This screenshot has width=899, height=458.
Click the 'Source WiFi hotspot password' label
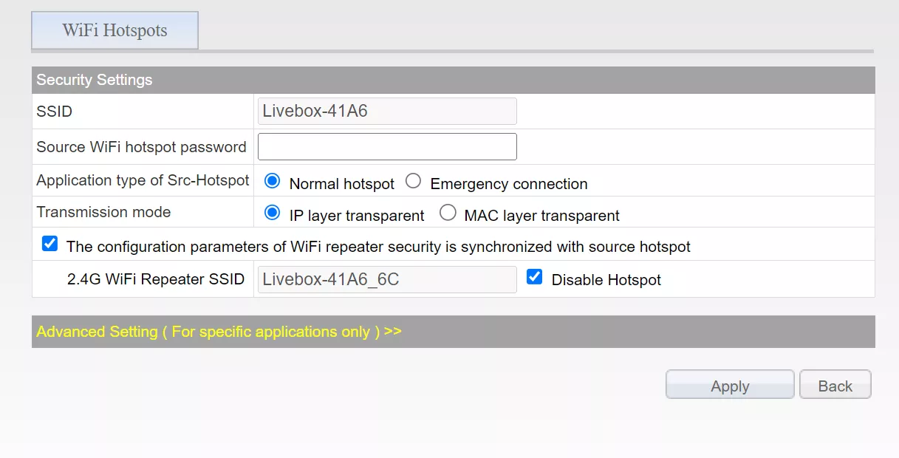click(141, 147)
